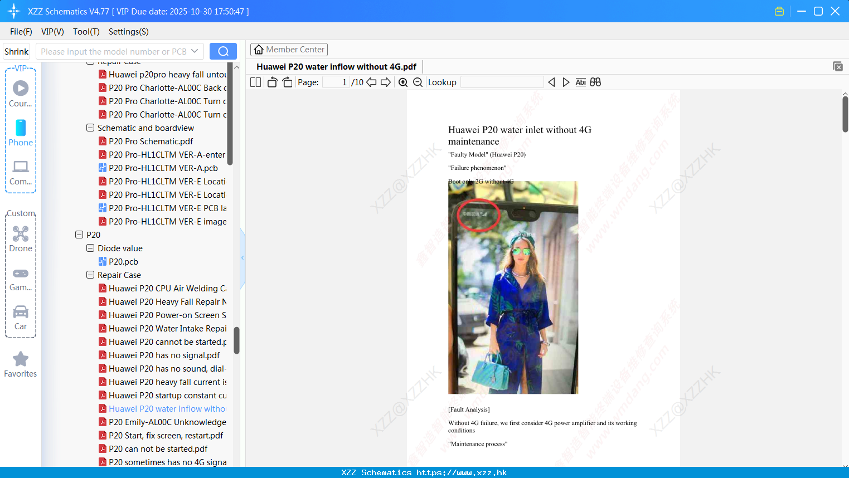Zoom in the PDF
849x478 pixels.
[x=403, y=82]
